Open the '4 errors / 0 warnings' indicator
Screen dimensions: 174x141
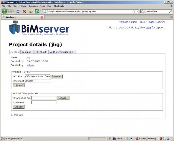pyautogui.click(x=146, y=138)
